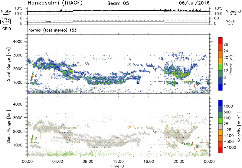The width and height of the screenshot is (242, 168).
Task: Click the gray band of velocity colorbar
Action: [x=221, y=127]
